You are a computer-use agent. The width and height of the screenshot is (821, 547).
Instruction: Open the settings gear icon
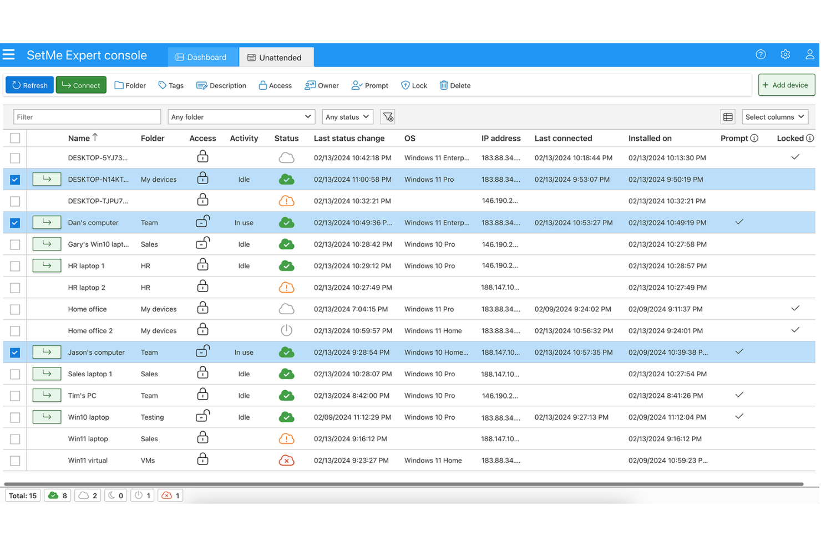(x=785, y=54)
